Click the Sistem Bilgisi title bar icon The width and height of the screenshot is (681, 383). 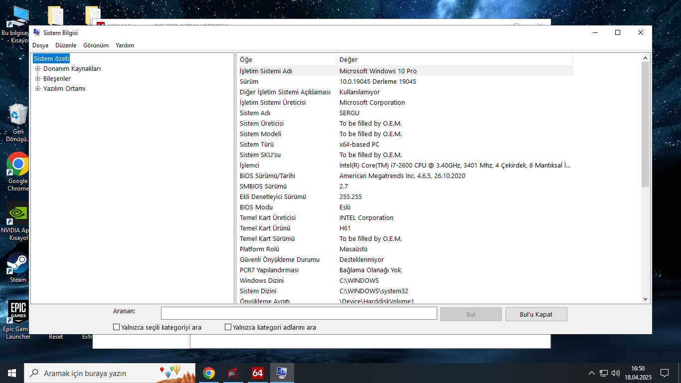tap(36, 32)
